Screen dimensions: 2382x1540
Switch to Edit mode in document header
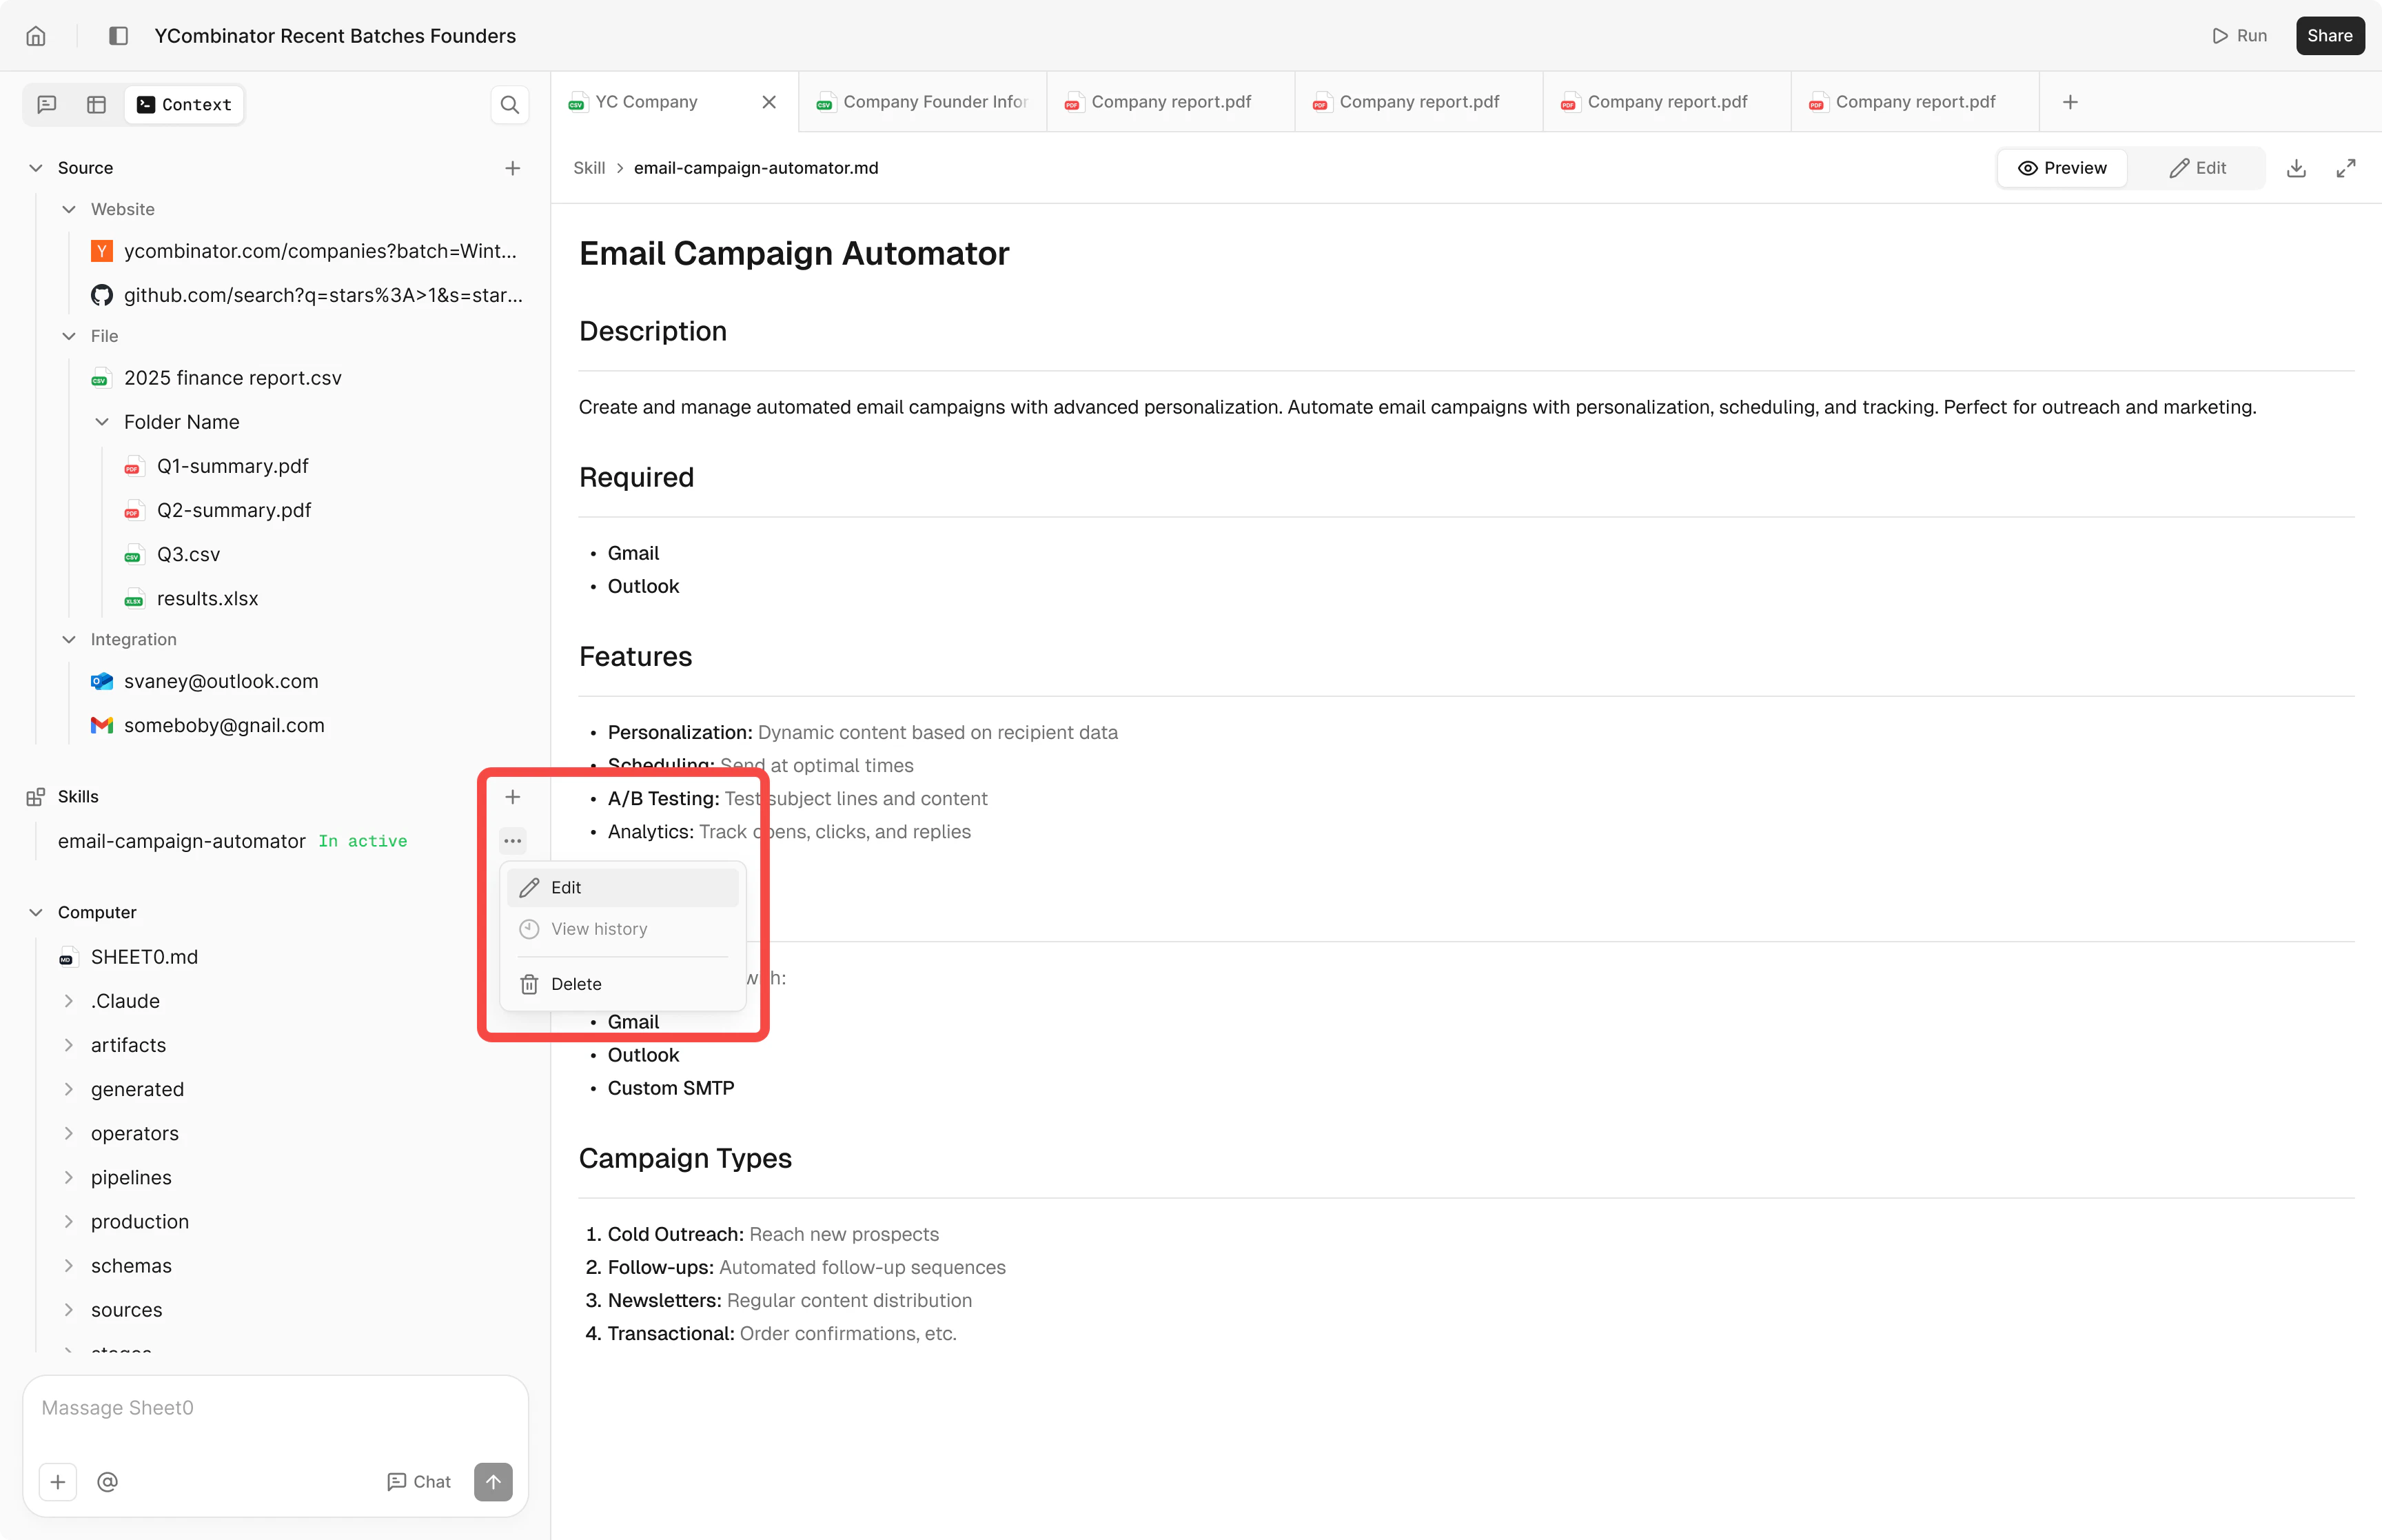pyautogui.click(x=2197, y=168)
